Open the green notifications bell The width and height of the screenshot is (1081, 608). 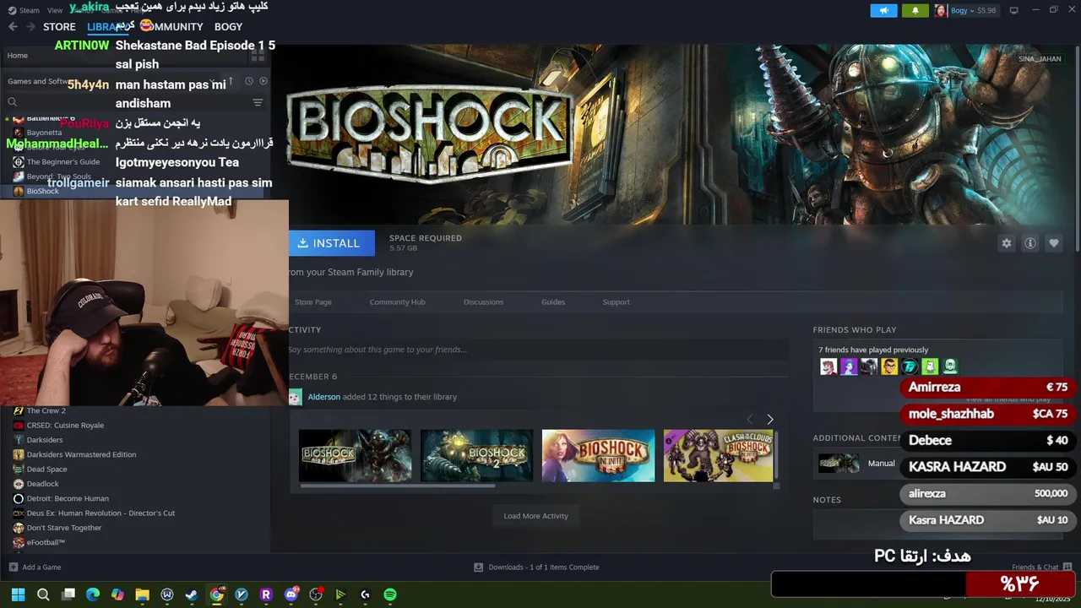coord(915,11)
